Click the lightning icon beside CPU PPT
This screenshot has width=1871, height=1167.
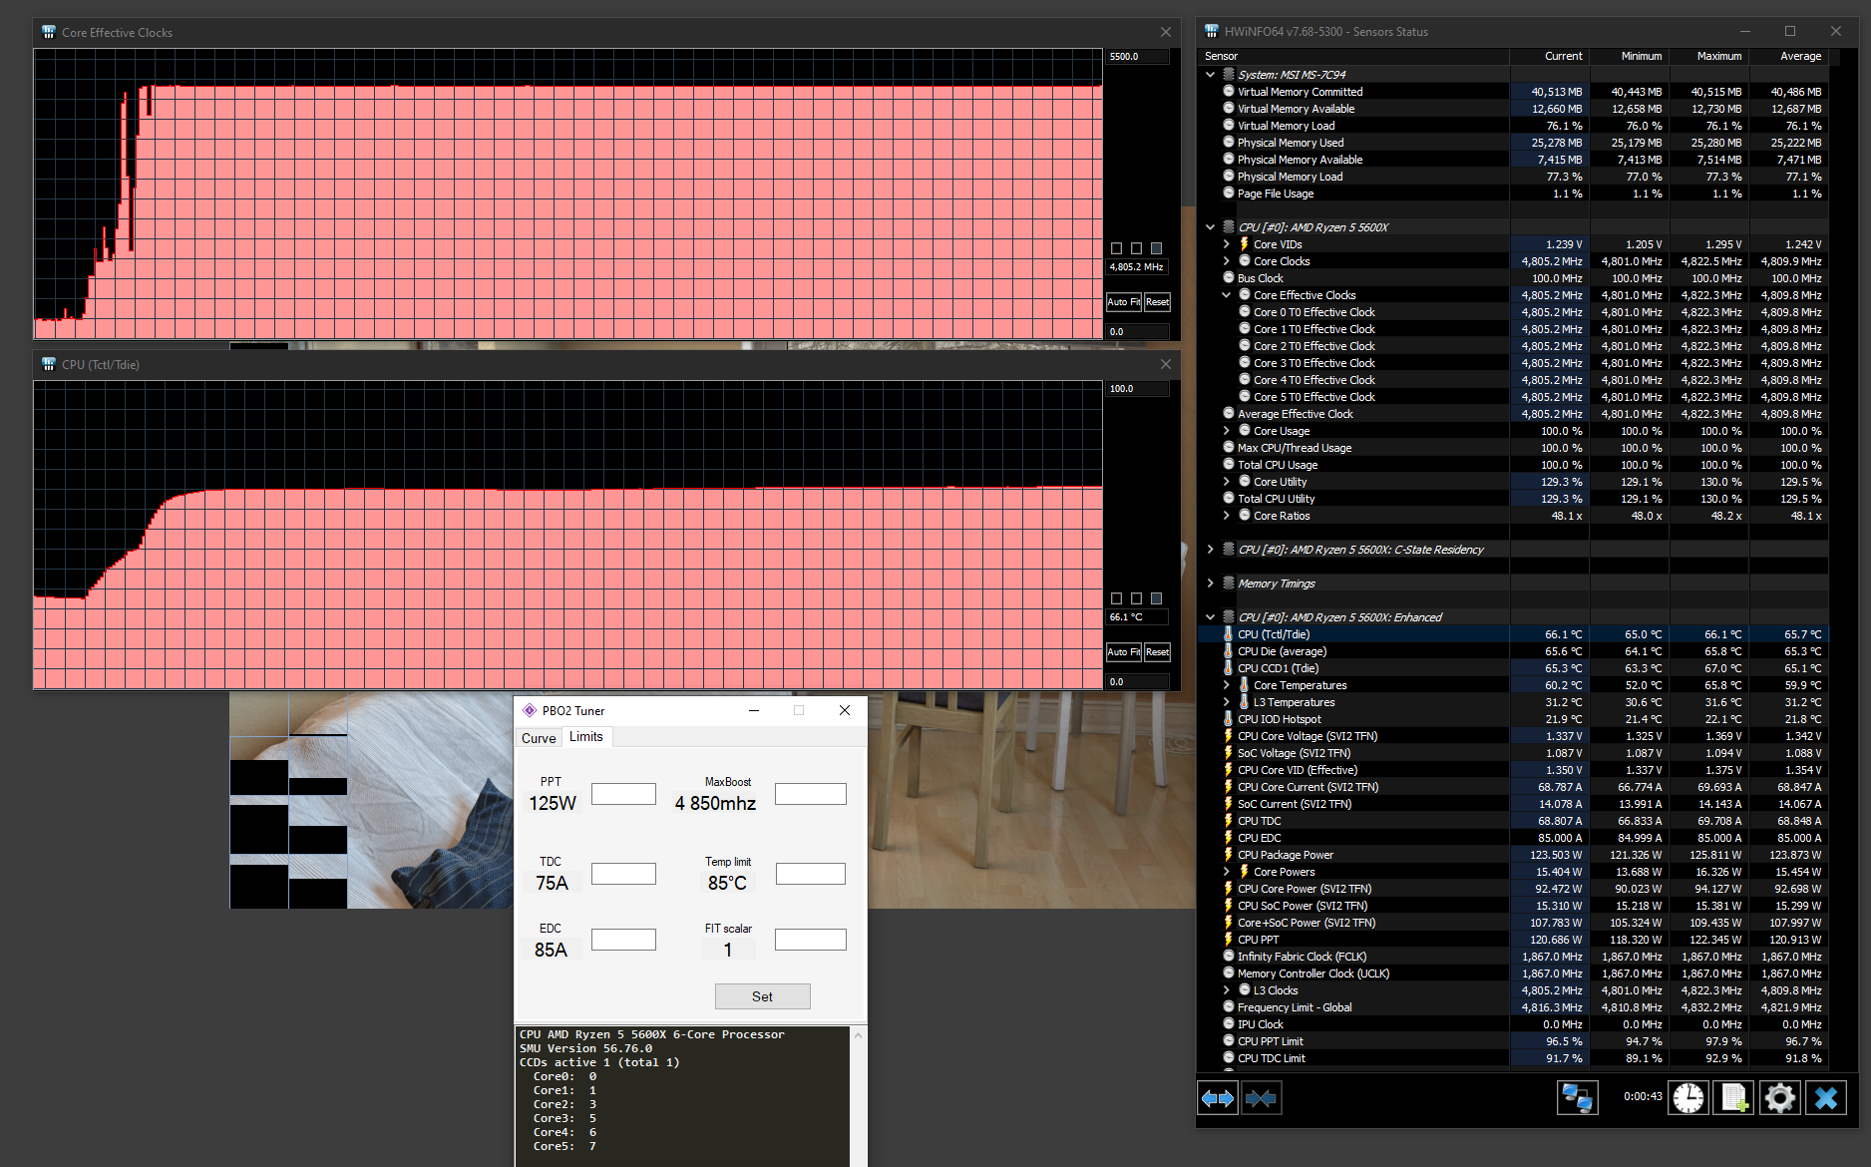click(1229, 940)
